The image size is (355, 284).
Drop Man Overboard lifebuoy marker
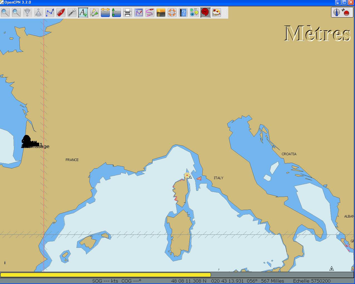[172, 13]
